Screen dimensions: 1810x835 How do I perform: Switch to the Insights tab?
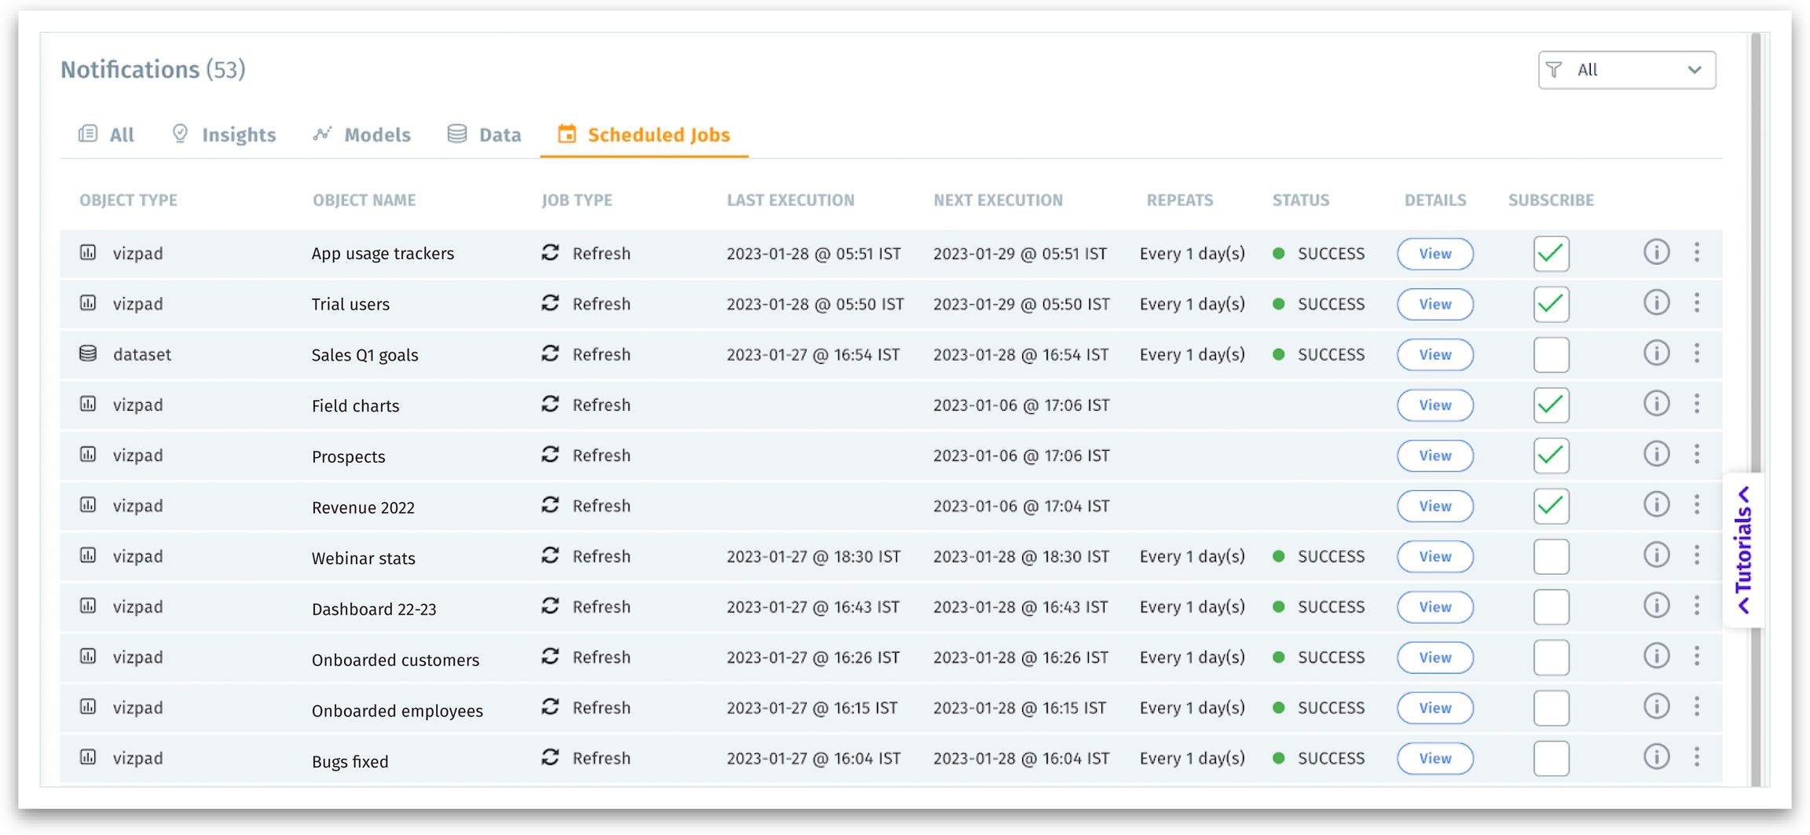(224, 135)
